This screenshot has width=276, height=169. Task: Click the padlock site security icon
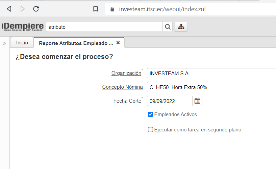tap(112, 9)
